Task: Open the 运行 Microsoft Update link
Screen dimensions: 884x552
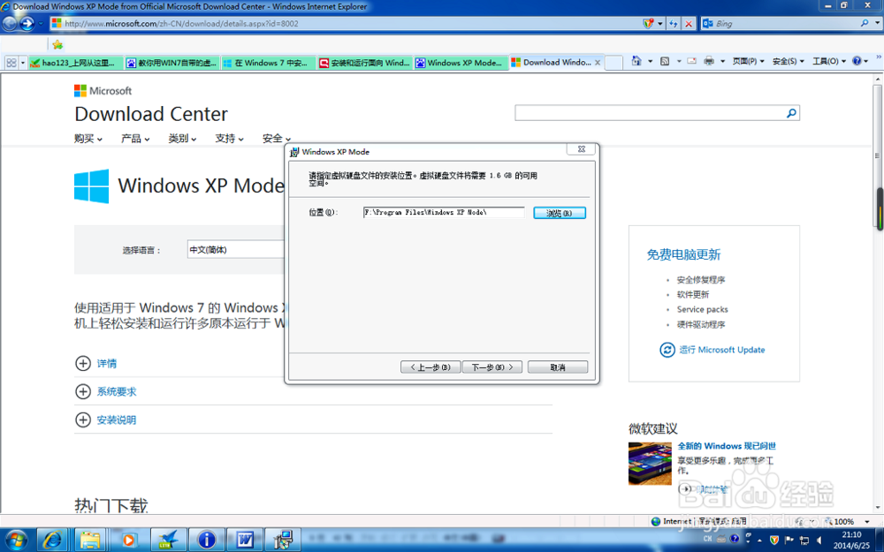Action: [x=721, y=350]
